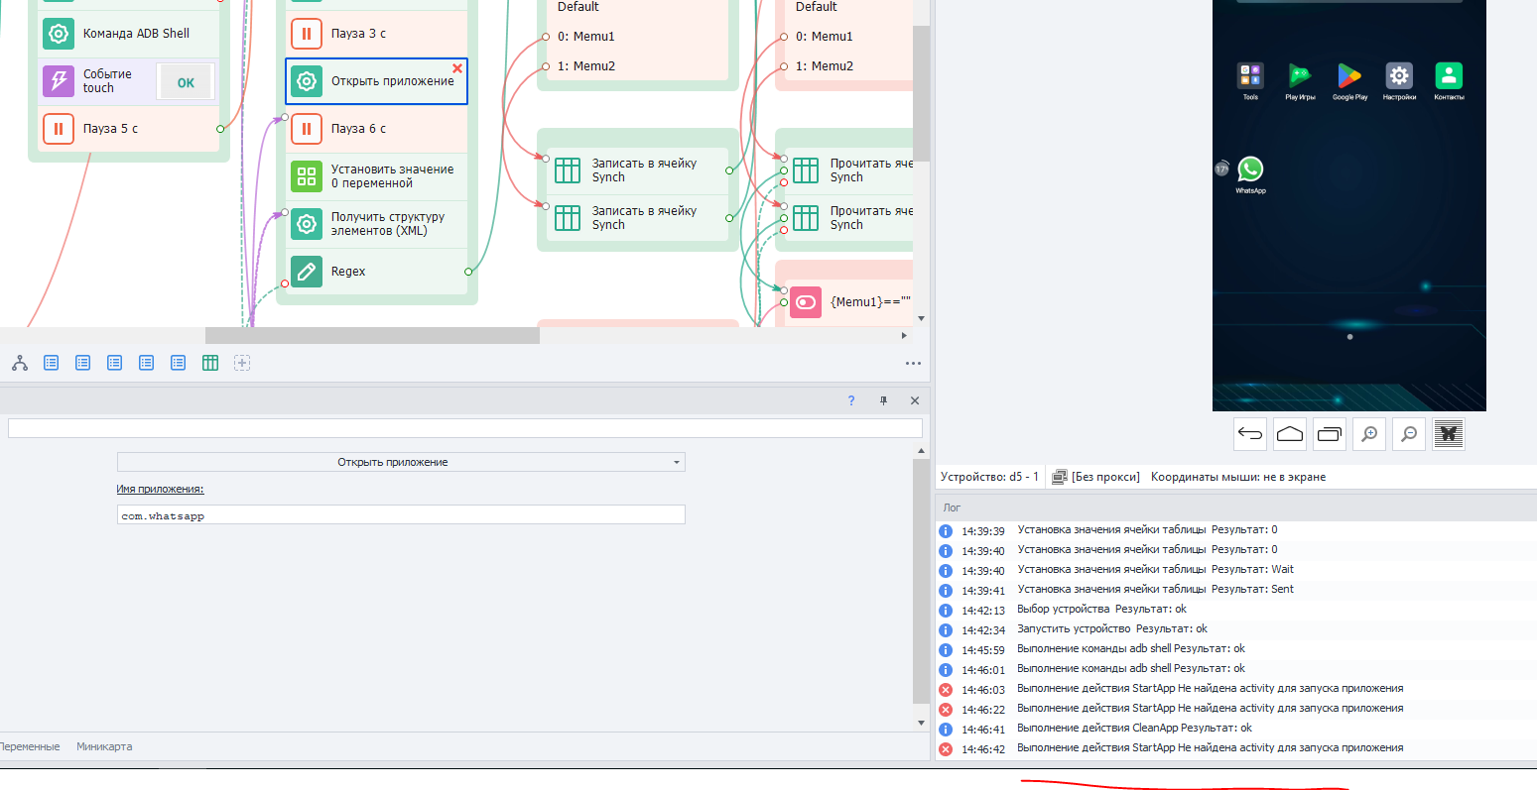Click the OK button on Событие touch
The width and height of the screenshot is (1537, 790).
pos(186,82)
